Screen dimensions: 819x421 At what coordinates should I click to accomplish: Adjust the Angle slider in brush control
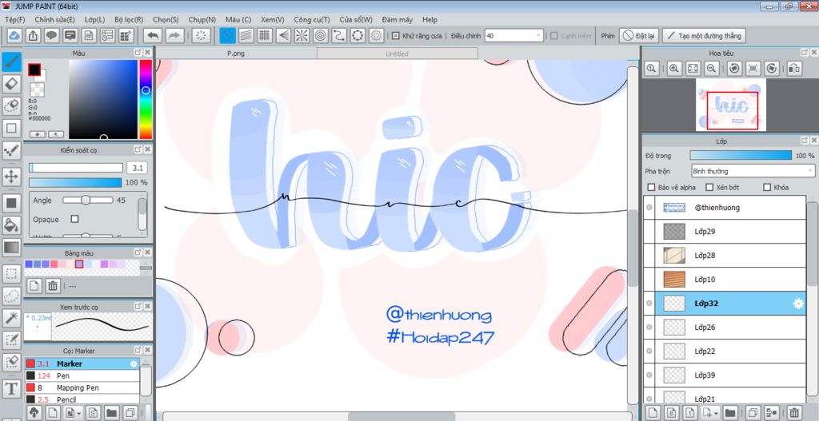tap(87, 201)
